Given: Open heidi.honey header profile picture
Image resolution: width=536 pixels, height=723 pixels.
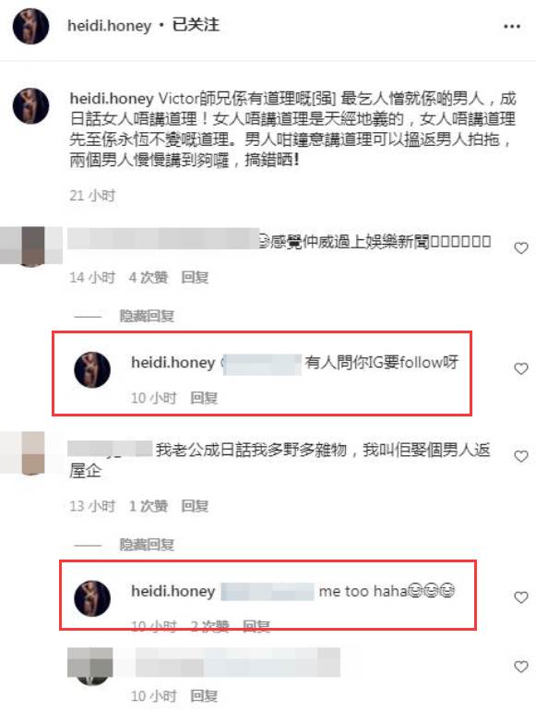Looking at the screenshot, I should tap(30, 26).
